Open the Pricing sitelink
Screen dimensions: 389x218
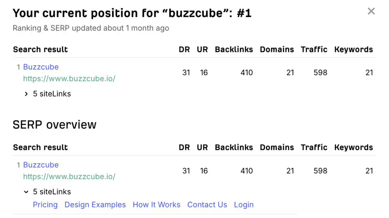[x=45, y=205]
